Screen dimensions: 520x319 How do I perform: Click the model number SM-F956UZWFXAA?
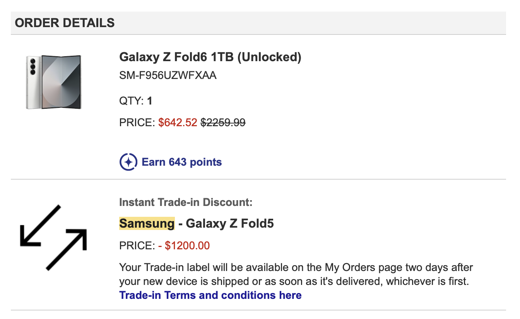point(168,75)
